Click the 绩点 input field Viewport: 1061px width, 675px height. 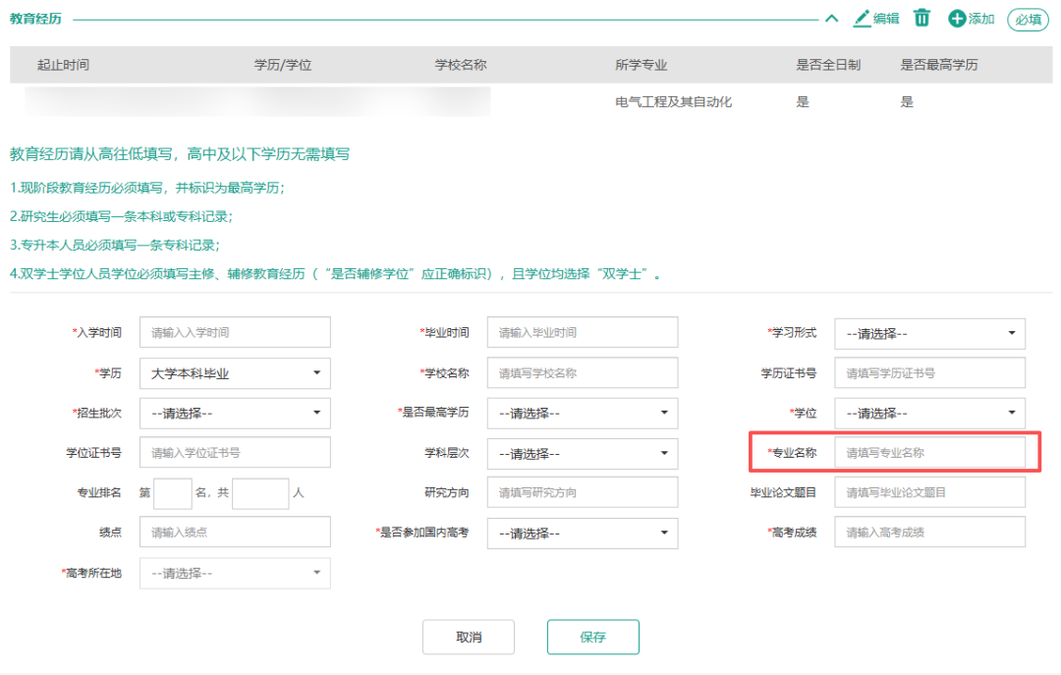point(235,533)
